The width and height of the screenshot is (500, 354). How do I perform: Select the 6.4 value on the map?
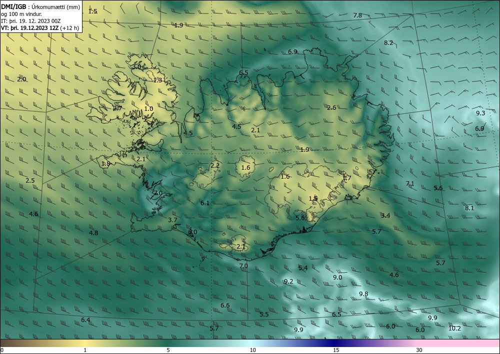pos(85,320)
